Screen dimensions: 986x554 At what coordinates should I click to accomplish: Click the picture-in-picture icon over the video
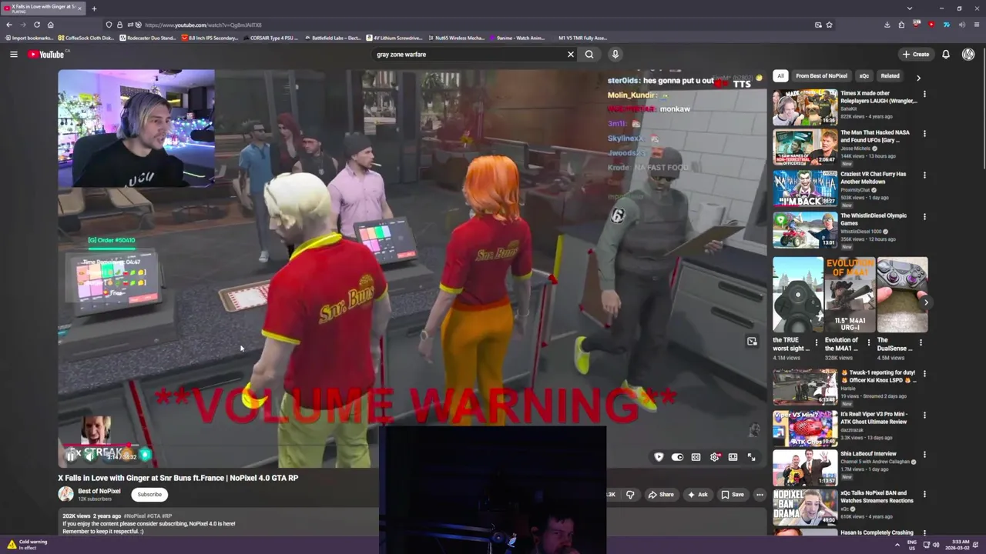click(752, 342)
